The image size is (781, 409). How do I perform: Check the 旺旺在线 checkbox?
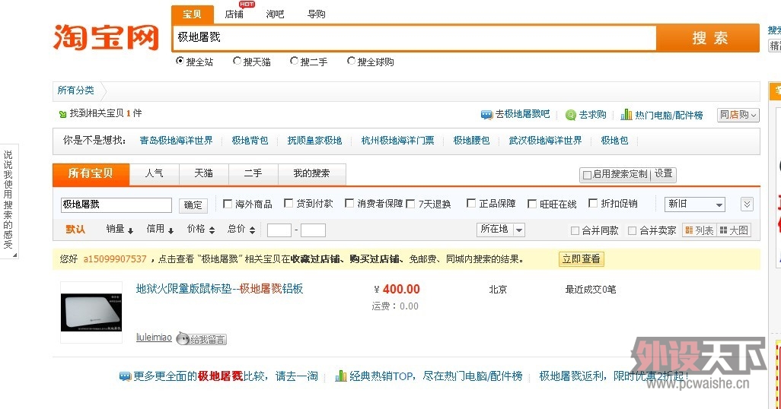point(532,204)
